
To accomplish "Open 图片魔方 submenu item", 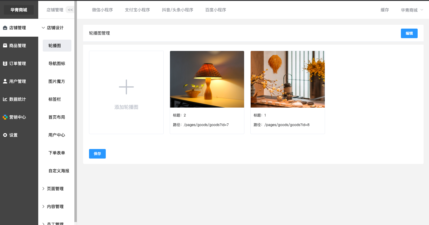I will point(57,81).
